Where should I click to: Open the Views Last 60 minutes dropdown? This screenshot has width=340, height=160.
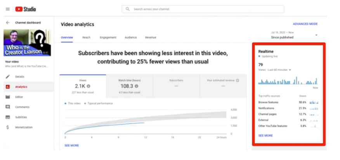click(x=289, y=70)
